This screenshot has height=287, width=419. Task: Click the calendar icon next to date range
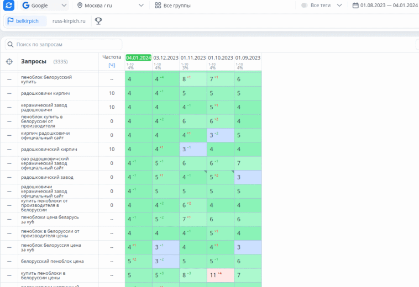(355, 6)
